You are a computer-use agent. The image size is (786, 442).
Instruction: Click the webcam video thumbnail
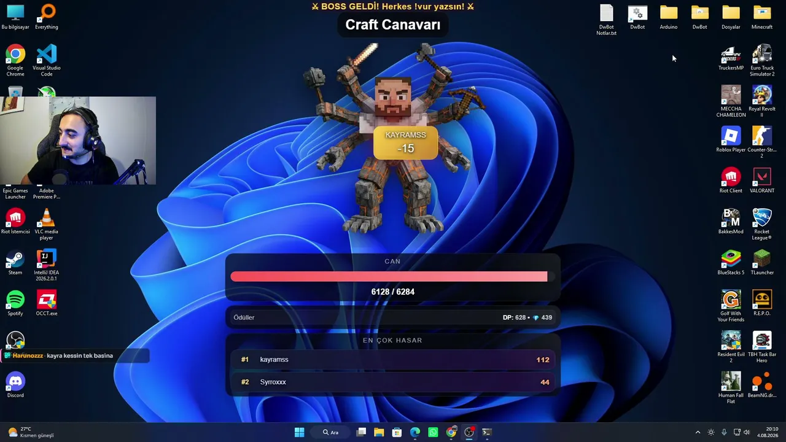pyautogui.click(x=78, y=141)
